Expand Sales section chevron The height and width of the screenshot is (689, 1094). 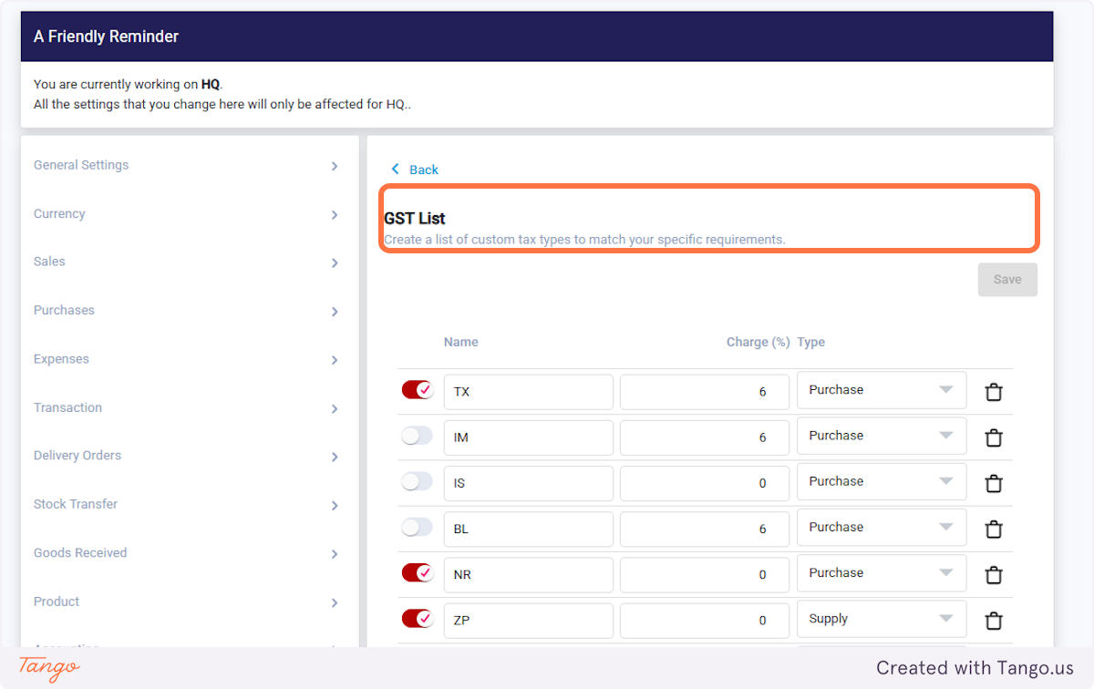[335, 263]
